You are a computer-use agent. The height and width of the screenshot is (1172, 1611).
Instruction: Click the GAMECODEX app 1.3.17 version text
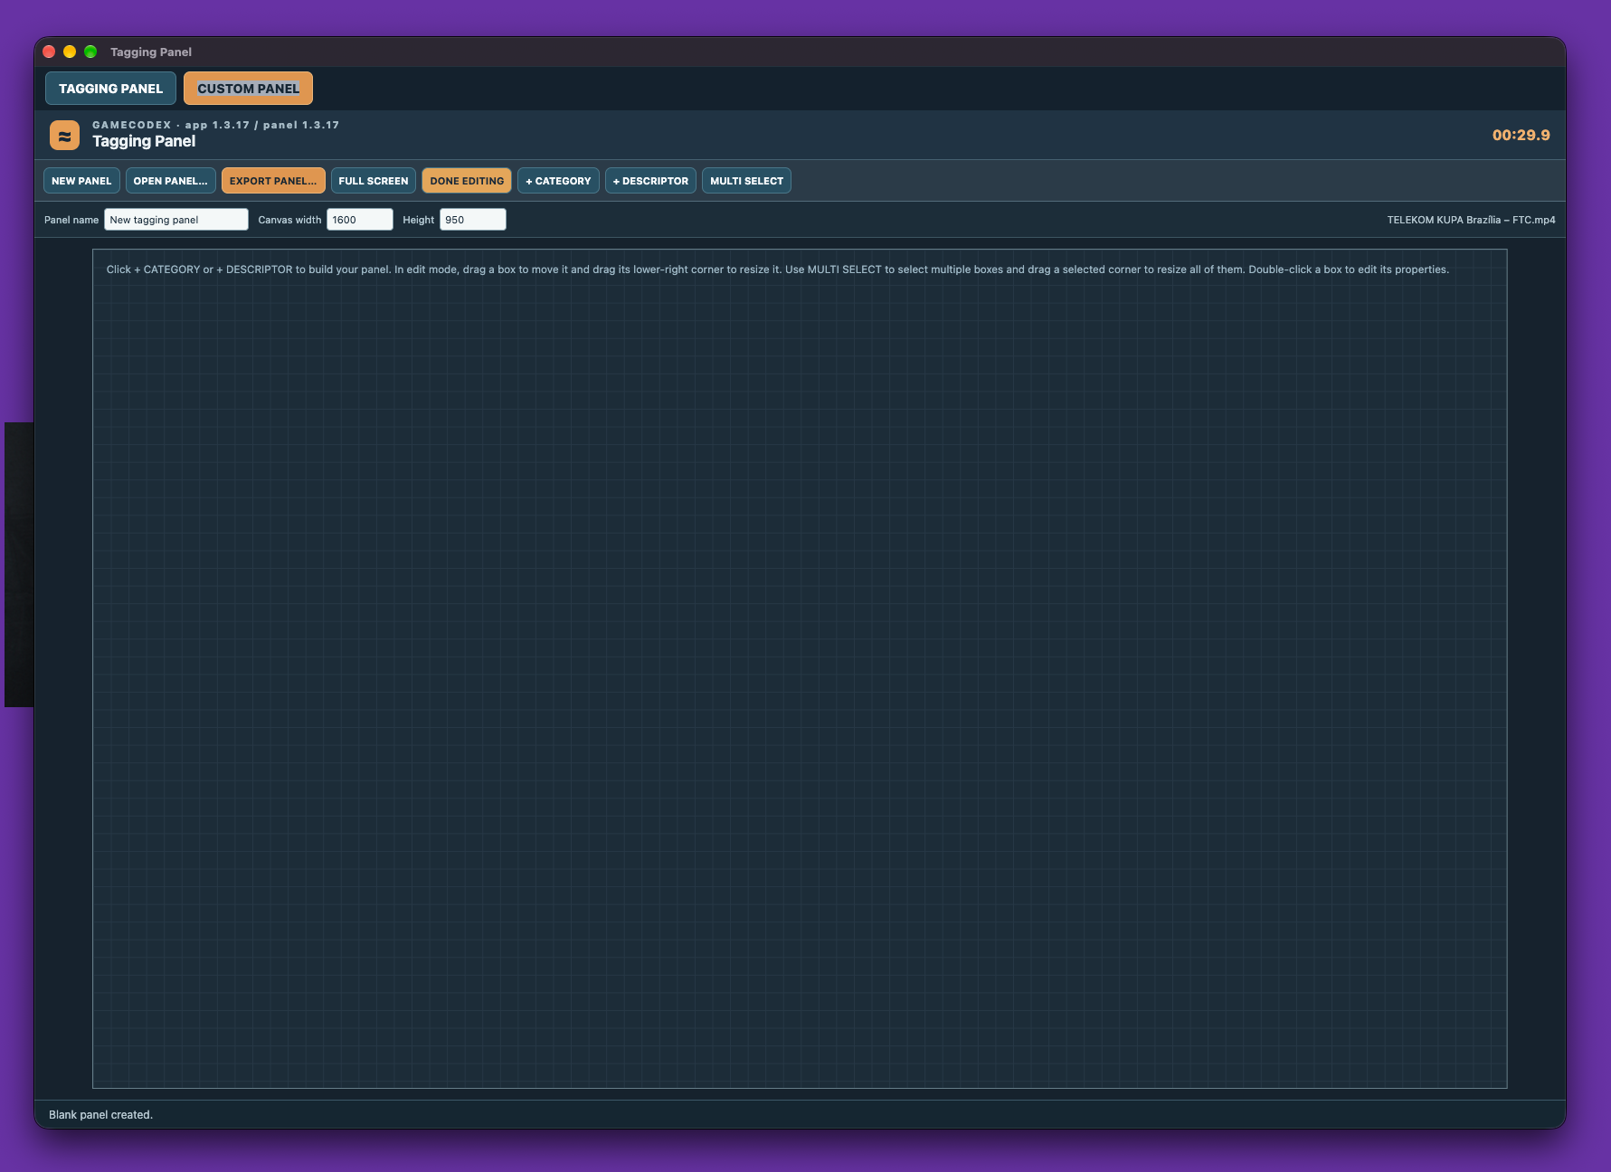point(215,125)
